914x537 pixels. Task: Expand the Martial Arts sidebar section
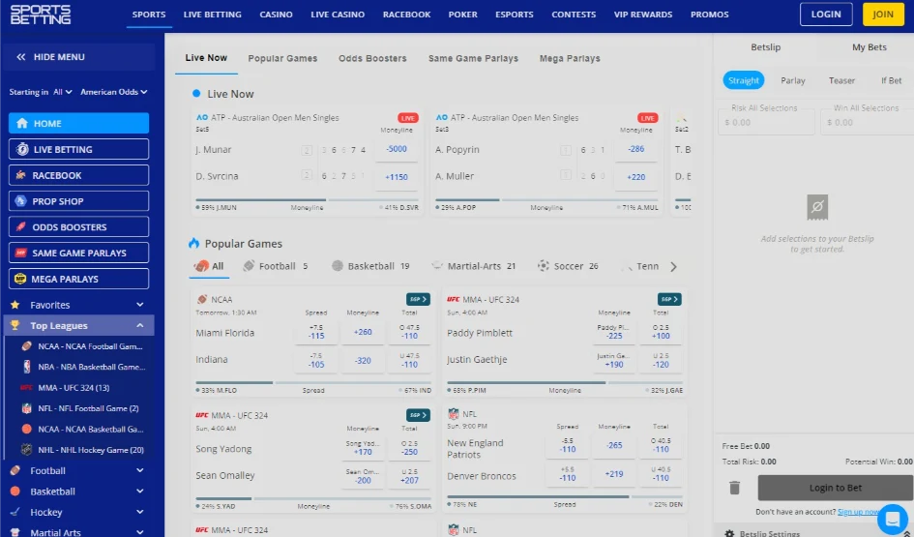(x=140, y=532)
